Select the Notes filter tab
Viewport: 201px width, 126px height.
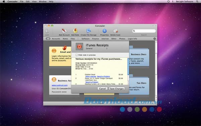[65, 39]
